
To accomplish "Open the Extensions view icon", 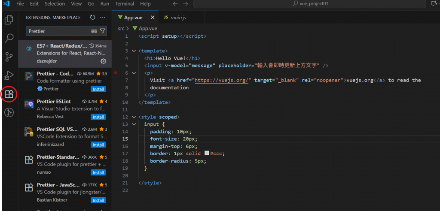I will pyautogui.click(x=9, y=94).
